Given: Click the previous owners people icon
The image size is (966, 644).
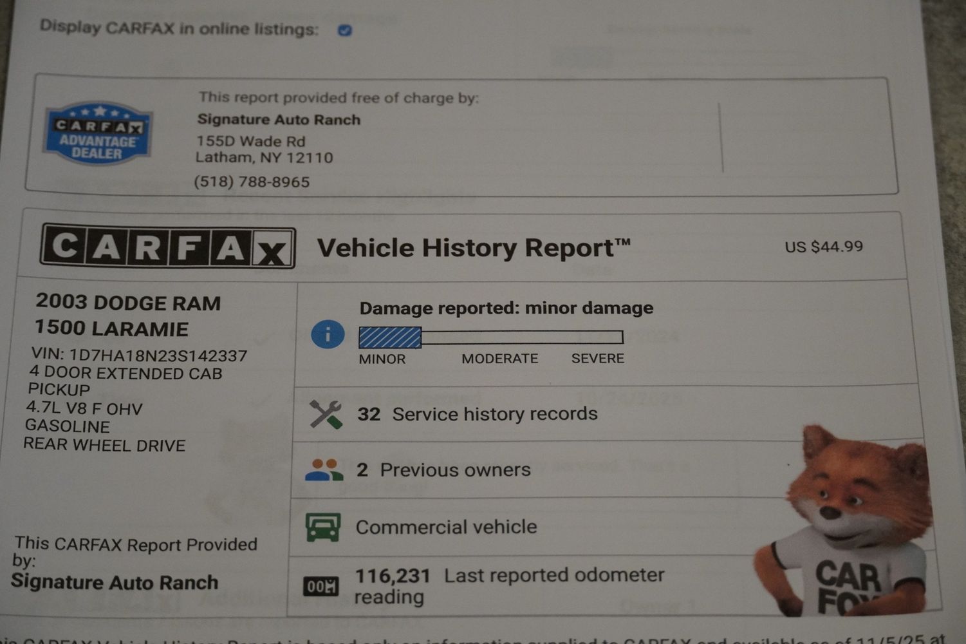Looking at the screenshot, I should click(x=324, y=470).
